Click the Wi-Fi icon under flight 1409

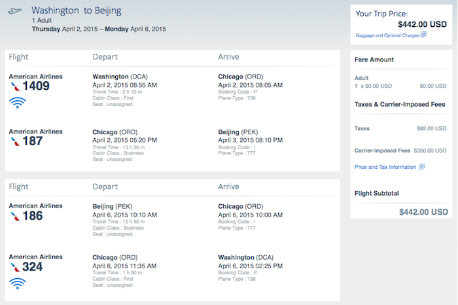pos(18,103)
